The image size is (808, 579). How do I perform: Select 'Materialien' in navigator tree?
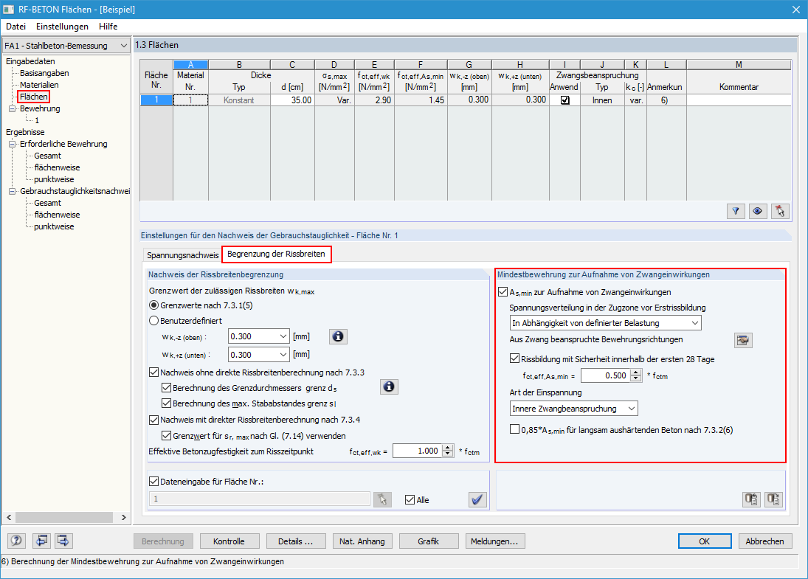[x=39, y=85]
